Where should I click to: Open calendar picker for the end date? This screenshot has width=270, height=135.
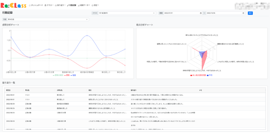pyautogui.click(x=243, y=13)
